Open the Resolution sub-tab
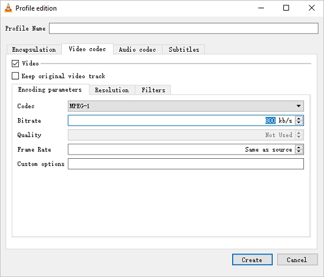 pos(112,90)
